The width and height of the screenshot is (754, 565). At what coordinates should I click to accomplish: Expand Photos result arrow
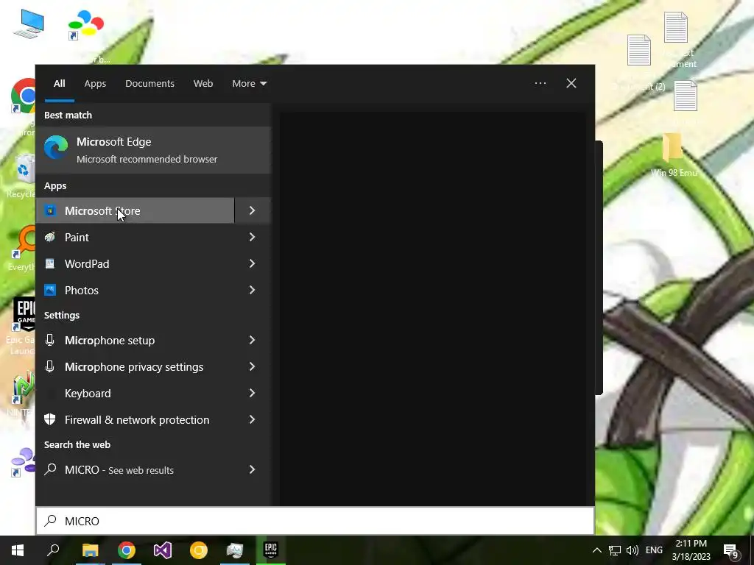(x=253, y=290)
